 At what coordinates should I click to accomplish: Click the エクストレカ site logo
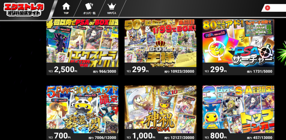[x=24, y=9]
